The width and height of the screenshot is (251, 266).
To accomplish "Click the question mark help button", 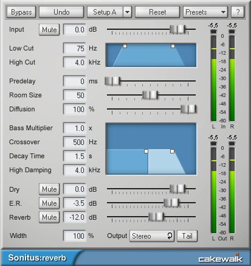I will [x=238, y=12].
